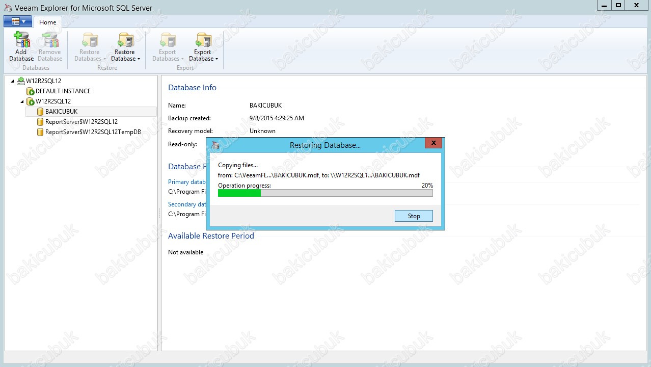Click the 'Recovery model:' label

tap(191, 131)
